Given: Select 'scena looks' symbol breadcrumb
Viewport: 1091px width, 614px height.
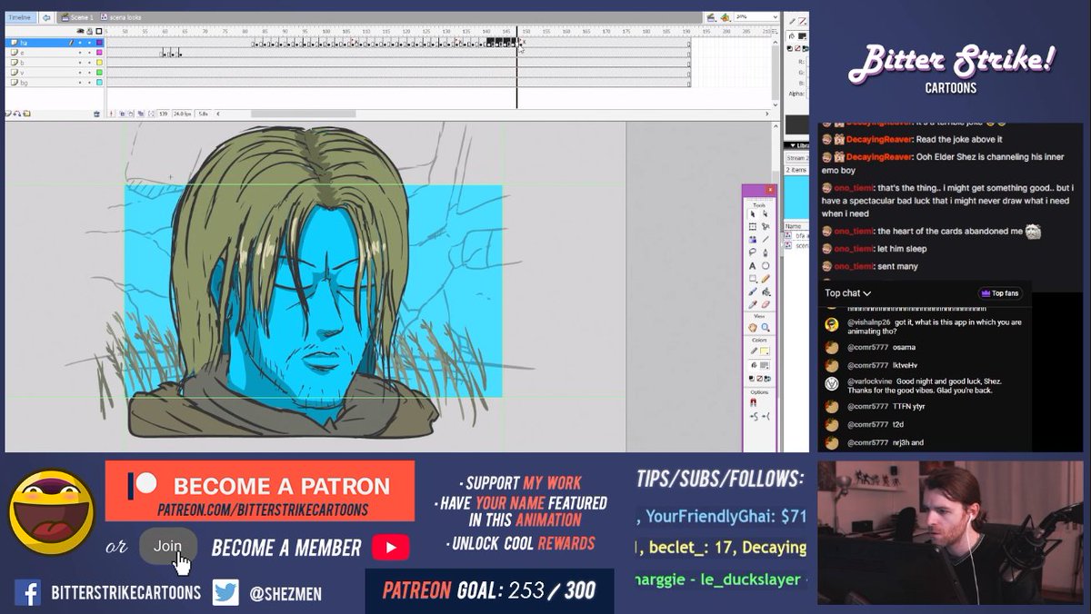Looking at the screenshot, I should click(121, 17).
